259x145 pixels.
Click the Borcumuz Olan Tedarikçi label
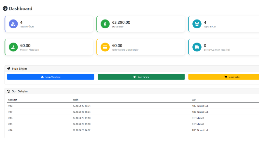217,50
